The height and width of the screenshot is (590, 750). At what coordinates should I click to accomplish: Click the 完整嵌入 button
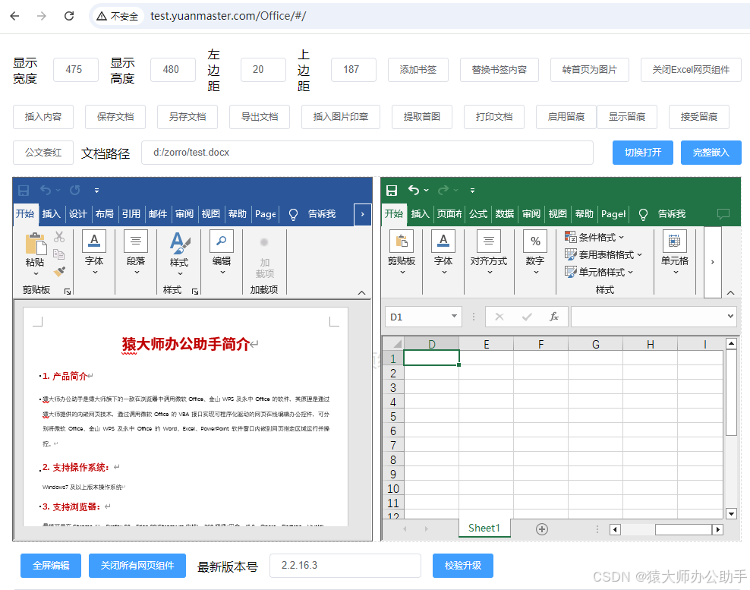point(711,153)
